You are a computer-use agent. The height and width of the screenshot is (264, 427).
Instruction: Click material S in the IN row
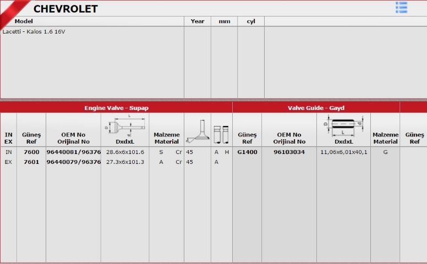coord(161,152)
